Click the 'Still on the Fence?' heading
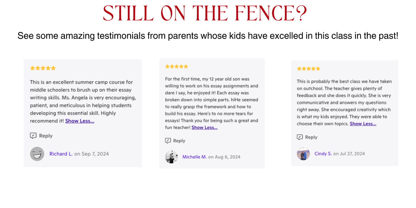 [205, 14]
